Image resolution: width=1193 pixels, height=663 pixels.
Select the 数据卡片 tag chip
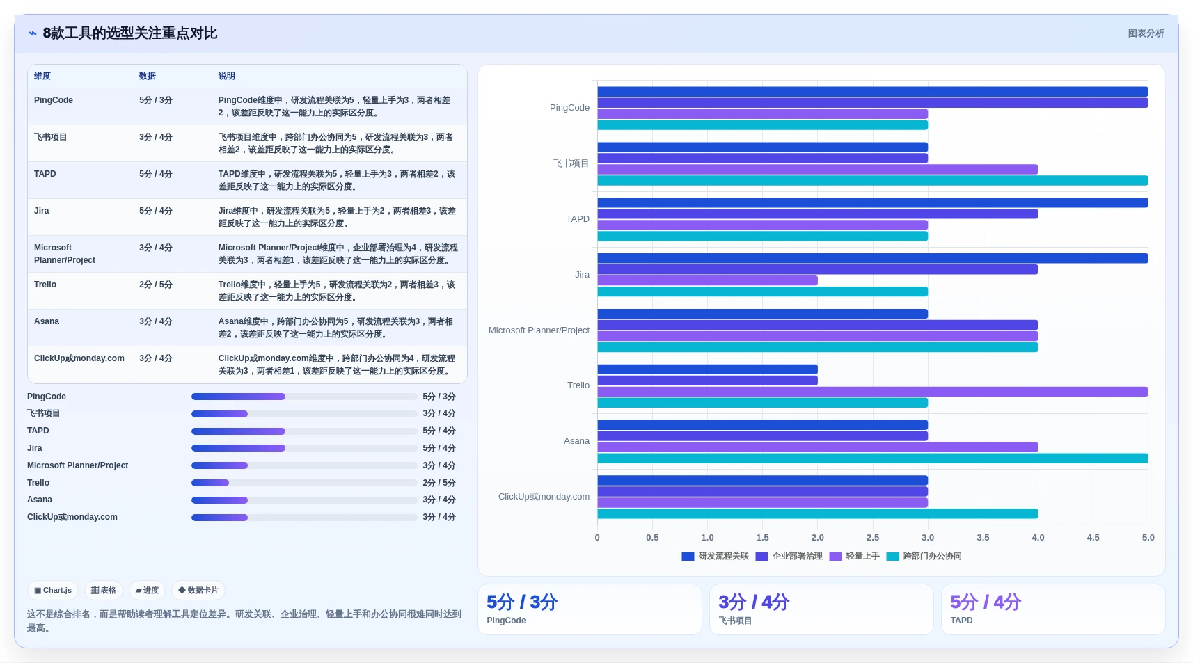click(x=198, y=591)
